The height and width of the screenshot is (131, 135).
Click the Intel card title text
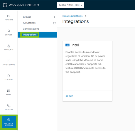pyautogui.click(x=75, y=45)
